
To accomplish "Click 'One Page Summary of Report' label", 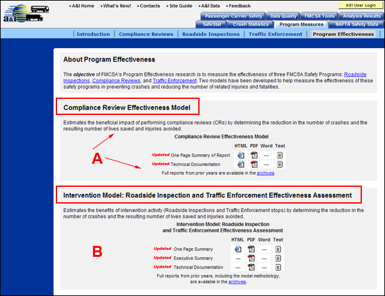I will click(200, 155).
